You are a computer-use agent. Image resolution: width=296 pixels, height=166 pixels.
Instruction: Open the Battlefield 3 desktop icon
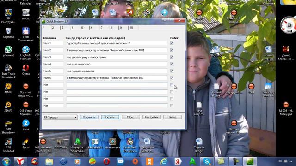95,143
